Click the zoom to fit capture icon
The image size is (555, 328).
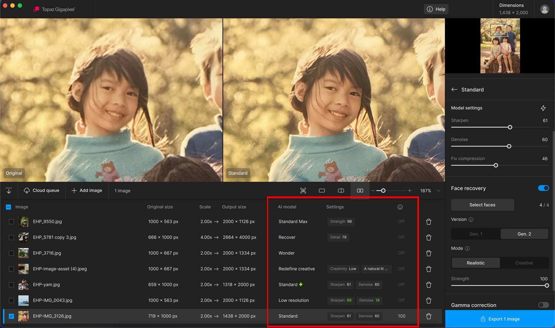(303, 191)
